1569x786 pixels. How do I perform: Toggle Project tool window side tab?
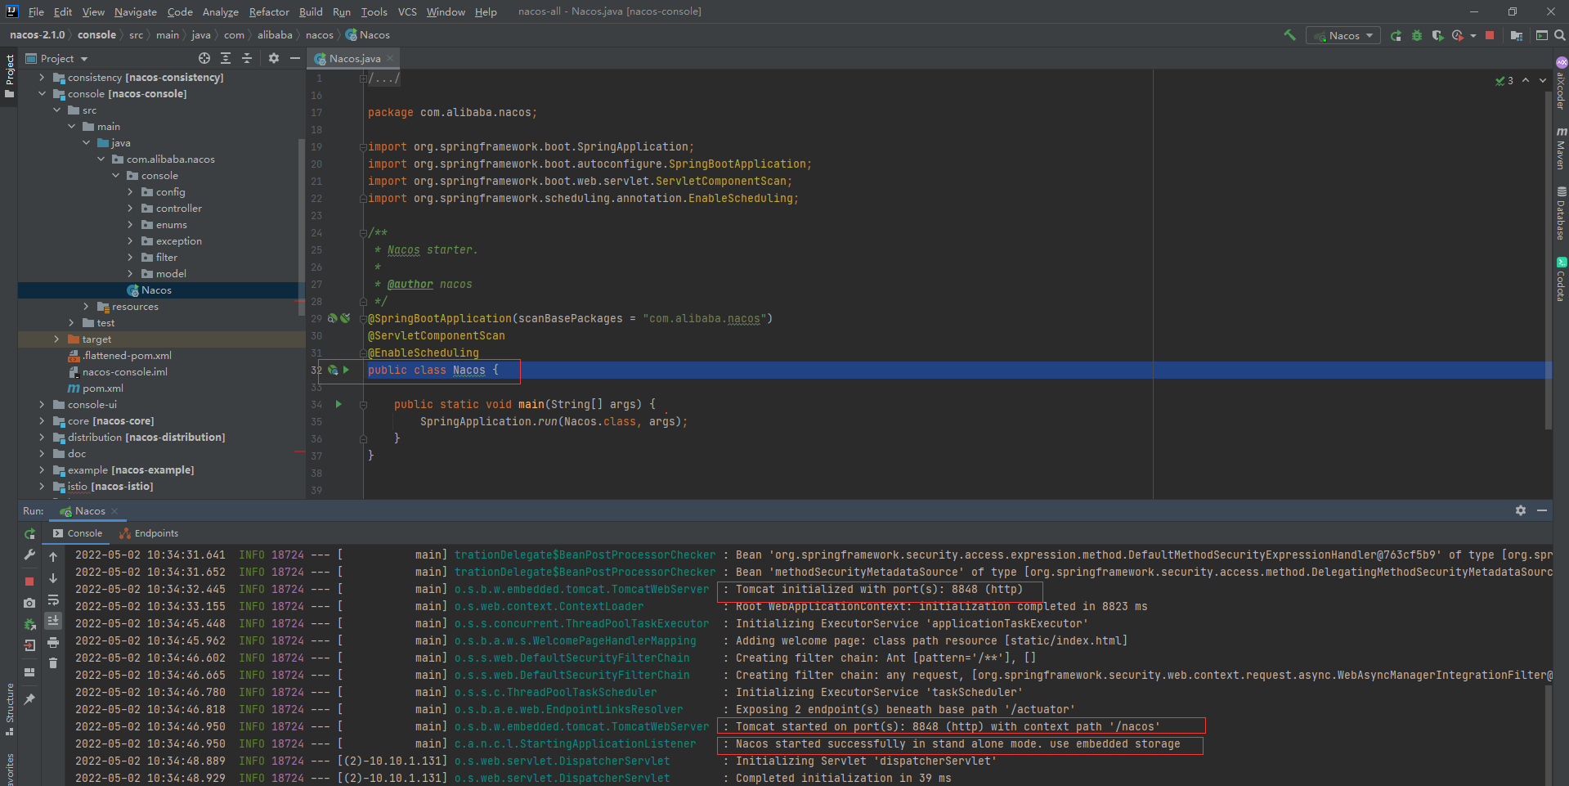[x=9, y=76]
